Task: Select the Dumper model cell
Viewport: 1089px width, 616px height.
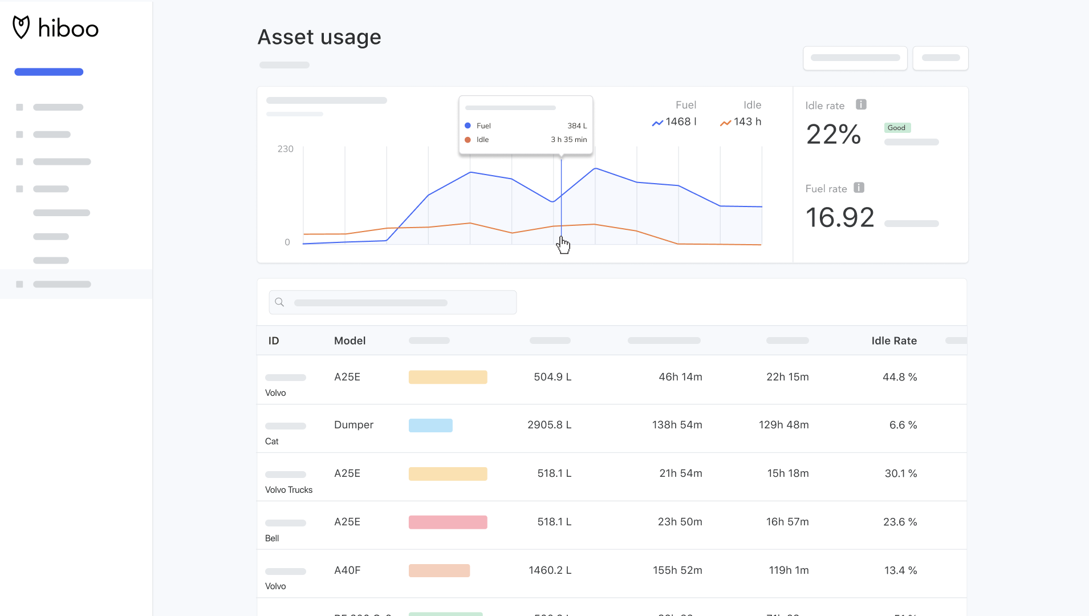Action: point(353,425)
